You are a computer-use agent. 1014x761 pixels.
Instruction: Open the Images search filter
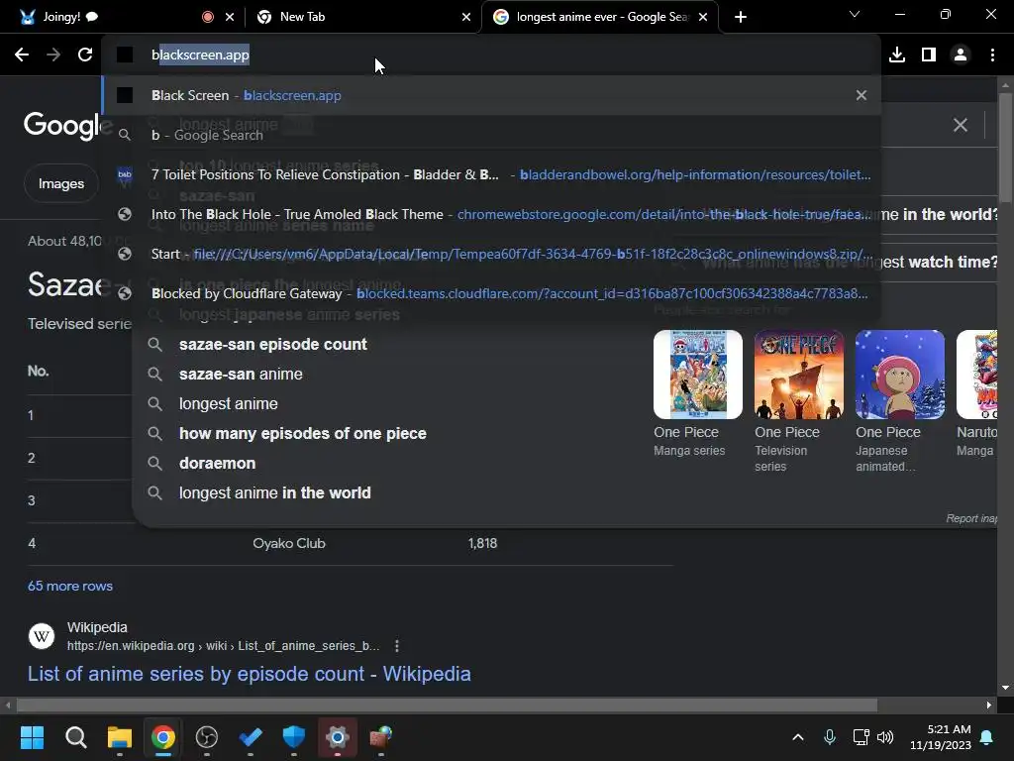click(x=61, y=183)
